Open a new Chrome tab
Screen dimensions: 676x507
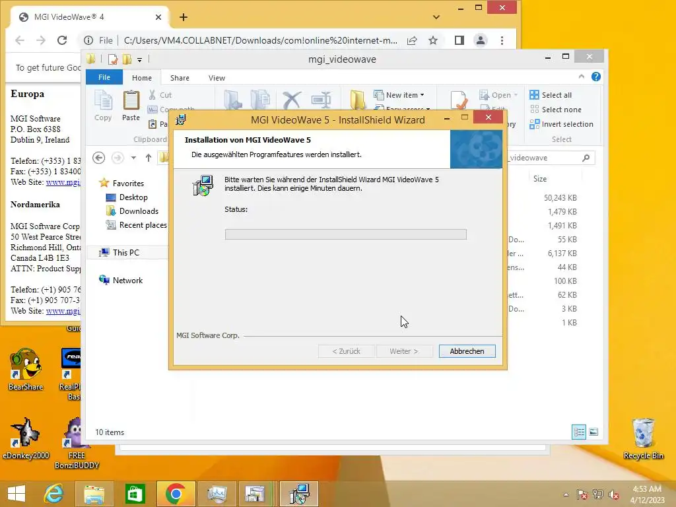184,17
